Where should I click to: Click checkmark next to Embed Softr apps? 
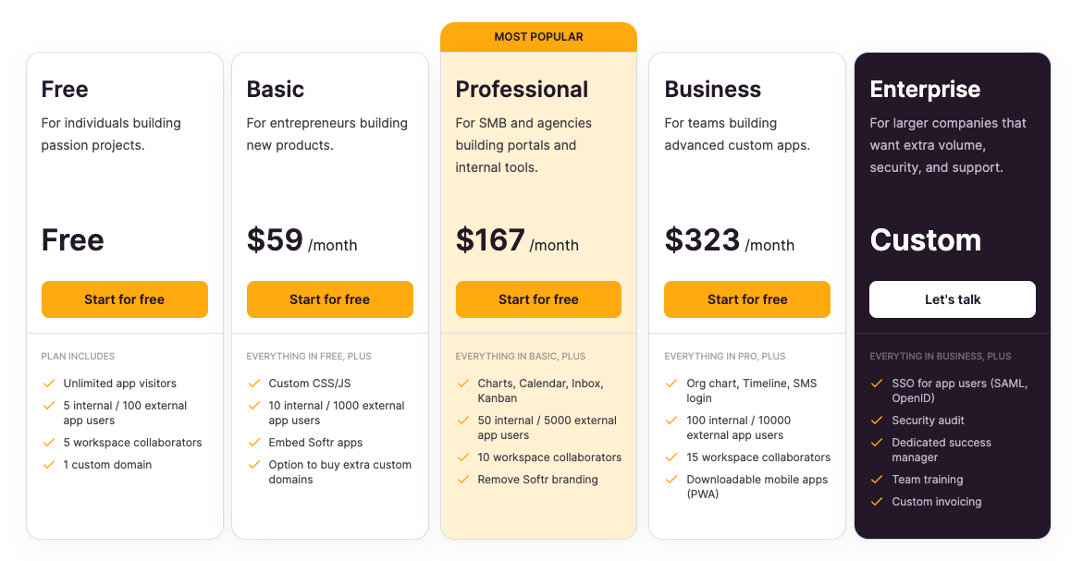click(254, 443)
